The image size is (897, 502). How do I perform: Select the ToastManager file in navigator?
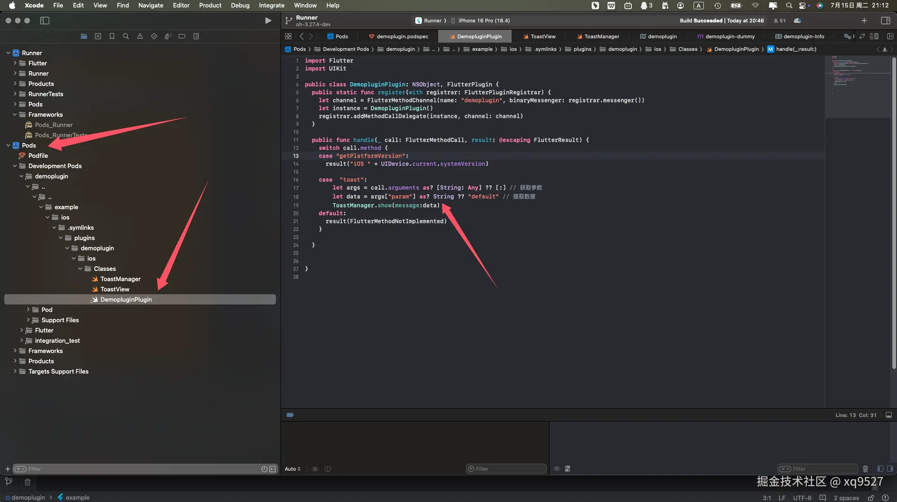(x=120, y=279)
